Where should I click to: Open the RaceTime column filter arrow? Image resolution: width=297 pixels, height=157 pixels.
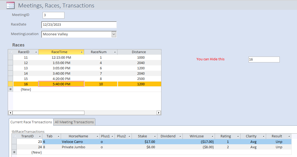pyautogui.click(x=82, y=52)
